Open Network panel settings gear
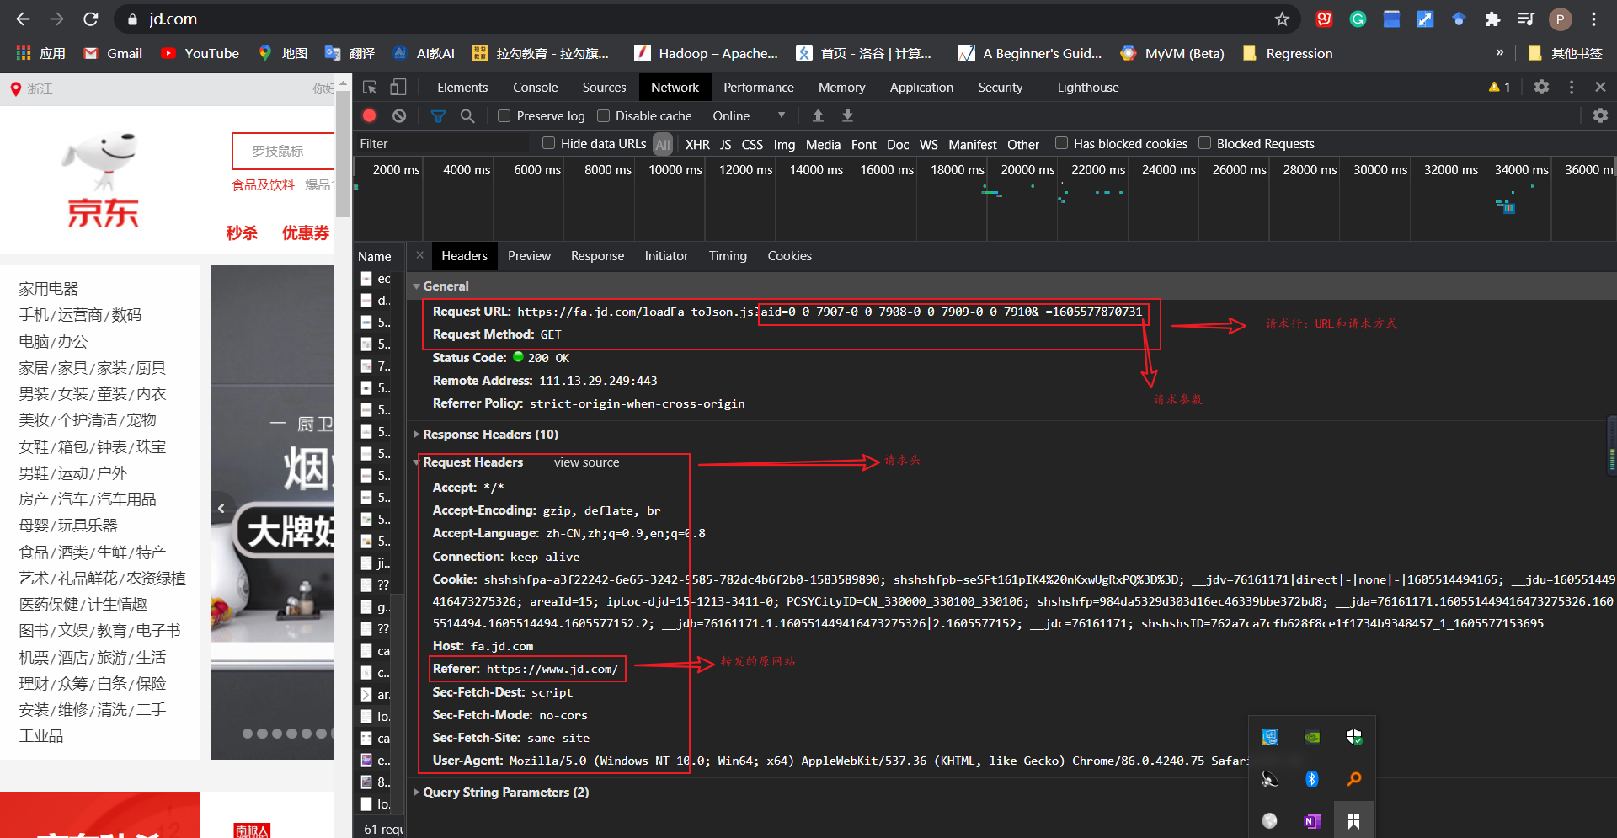The width and height of the screenshot is (1617, 838). click(x=1600, y=115)
